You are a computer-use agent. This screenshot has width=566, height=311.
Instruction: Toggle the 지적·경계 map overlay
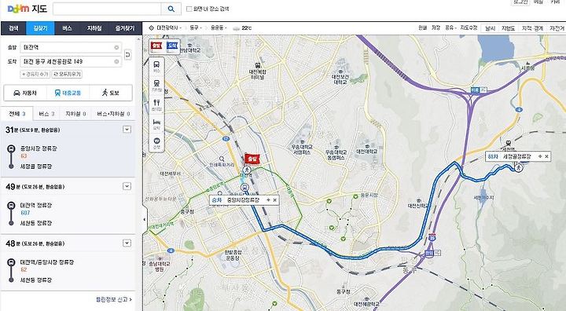532,28
